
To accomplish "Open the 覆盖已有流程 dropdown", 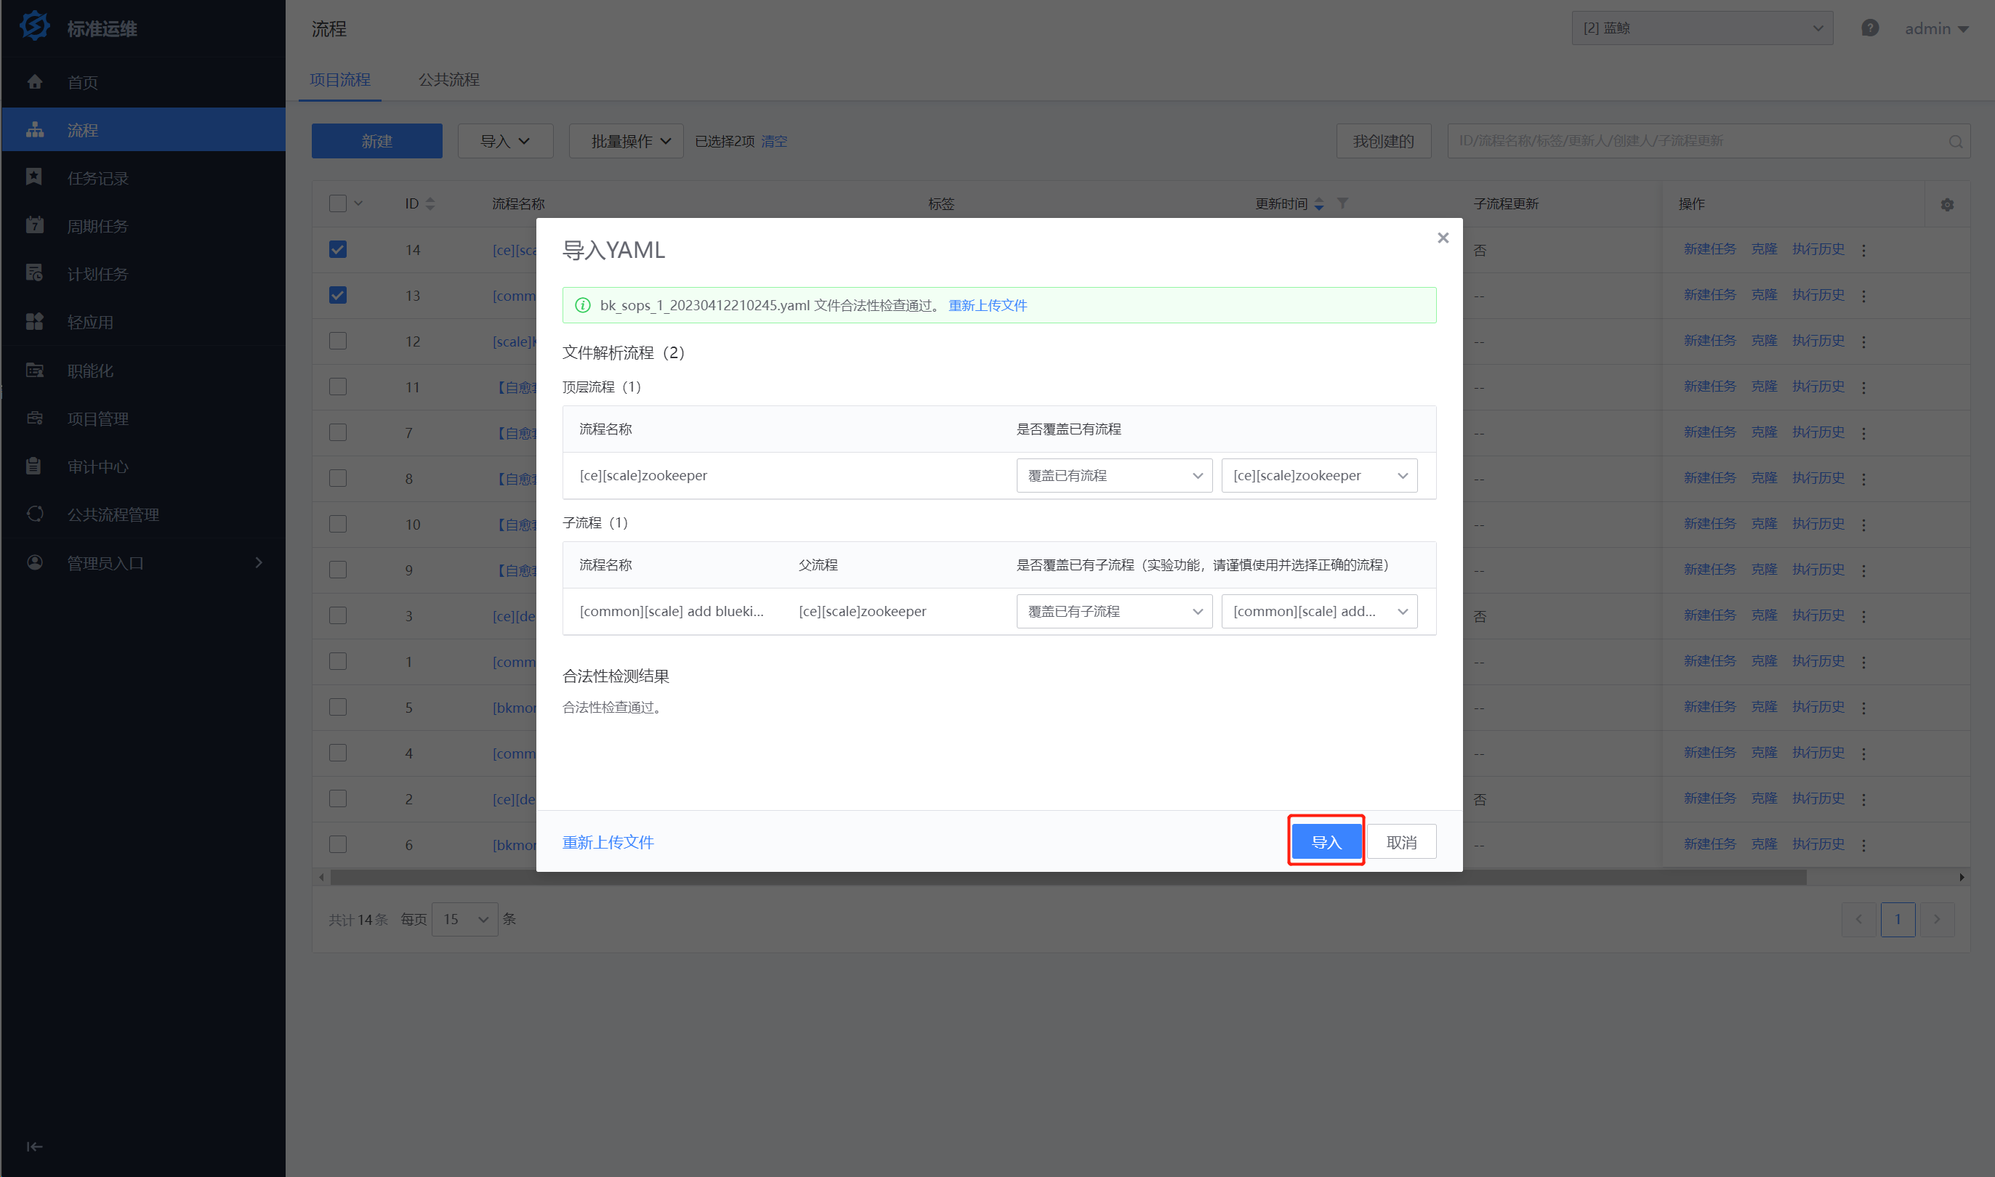I will 1113,476.
